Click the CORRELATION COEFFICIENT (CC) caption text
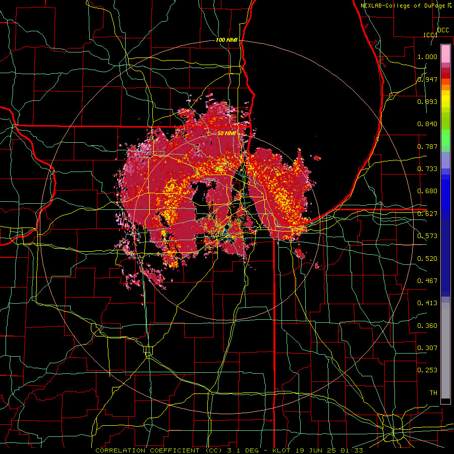Viewport: 454px width, 454px height. pos(159,450)
